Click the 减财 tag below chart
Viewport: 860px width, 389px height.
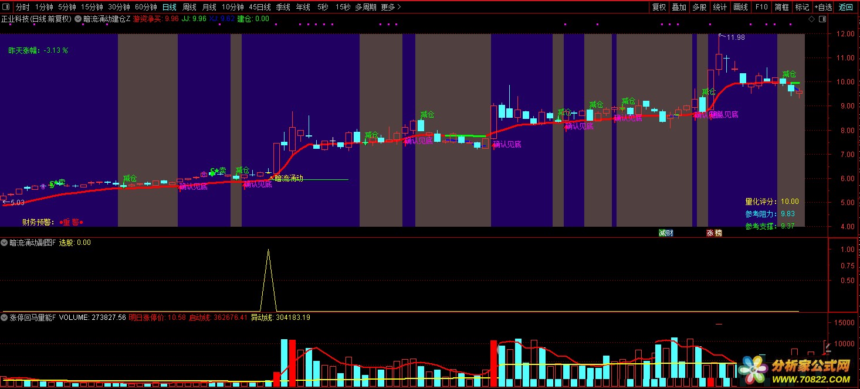[666, 233]
